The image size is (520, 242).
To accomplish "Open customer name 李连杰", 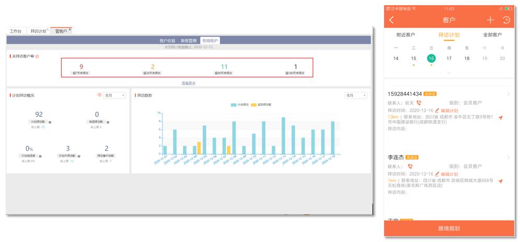I will 396,158.
